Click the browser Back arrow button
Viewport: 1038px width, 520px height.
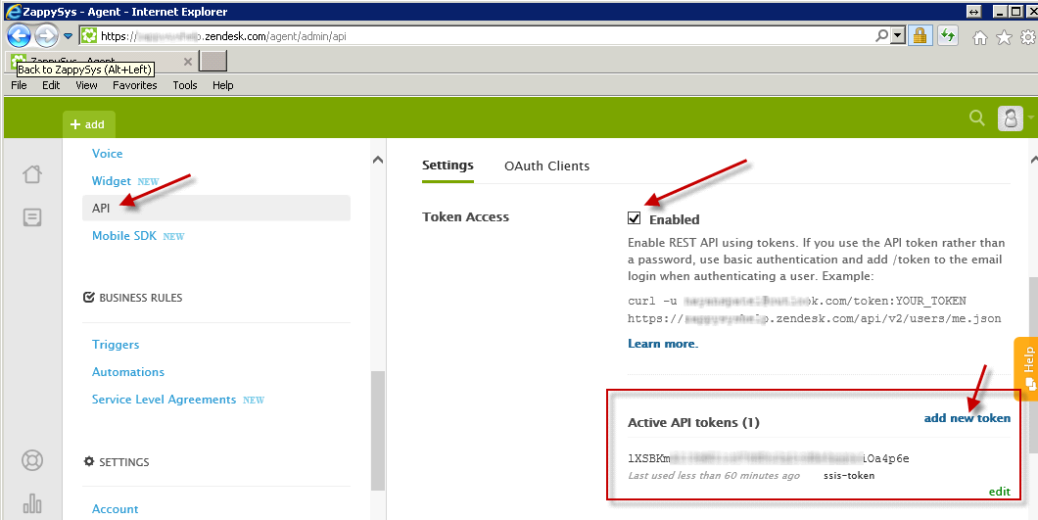click(19, 35)
